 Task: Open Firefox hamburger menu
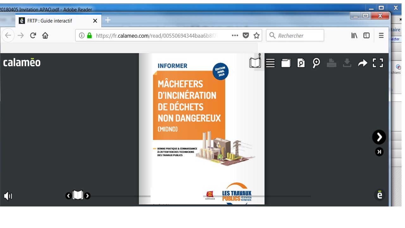tap(381, 35)
